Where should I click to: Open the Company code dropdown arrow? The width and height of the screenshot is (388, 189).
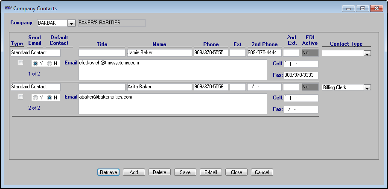71,23
